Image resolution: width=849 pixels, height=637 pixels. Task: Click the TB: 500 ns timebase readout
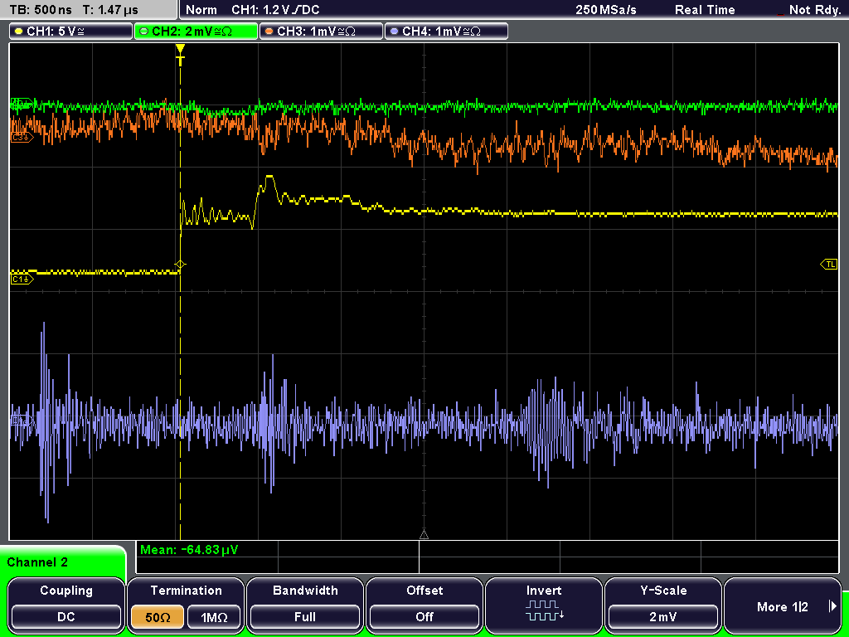point(41,10)
